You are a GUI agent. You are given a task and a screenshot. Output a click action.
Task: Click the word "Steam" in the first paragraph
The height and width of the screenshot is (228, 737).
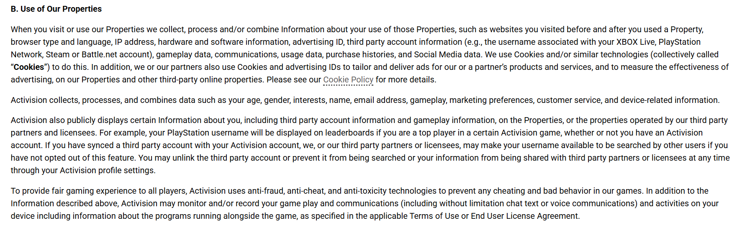57,54
